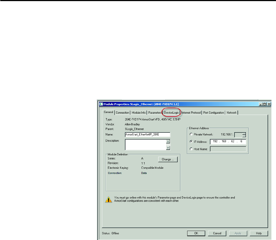Click the 'Status: Offline' text
This screenshot has height=240, width=276.
click(x=110, y=233)
